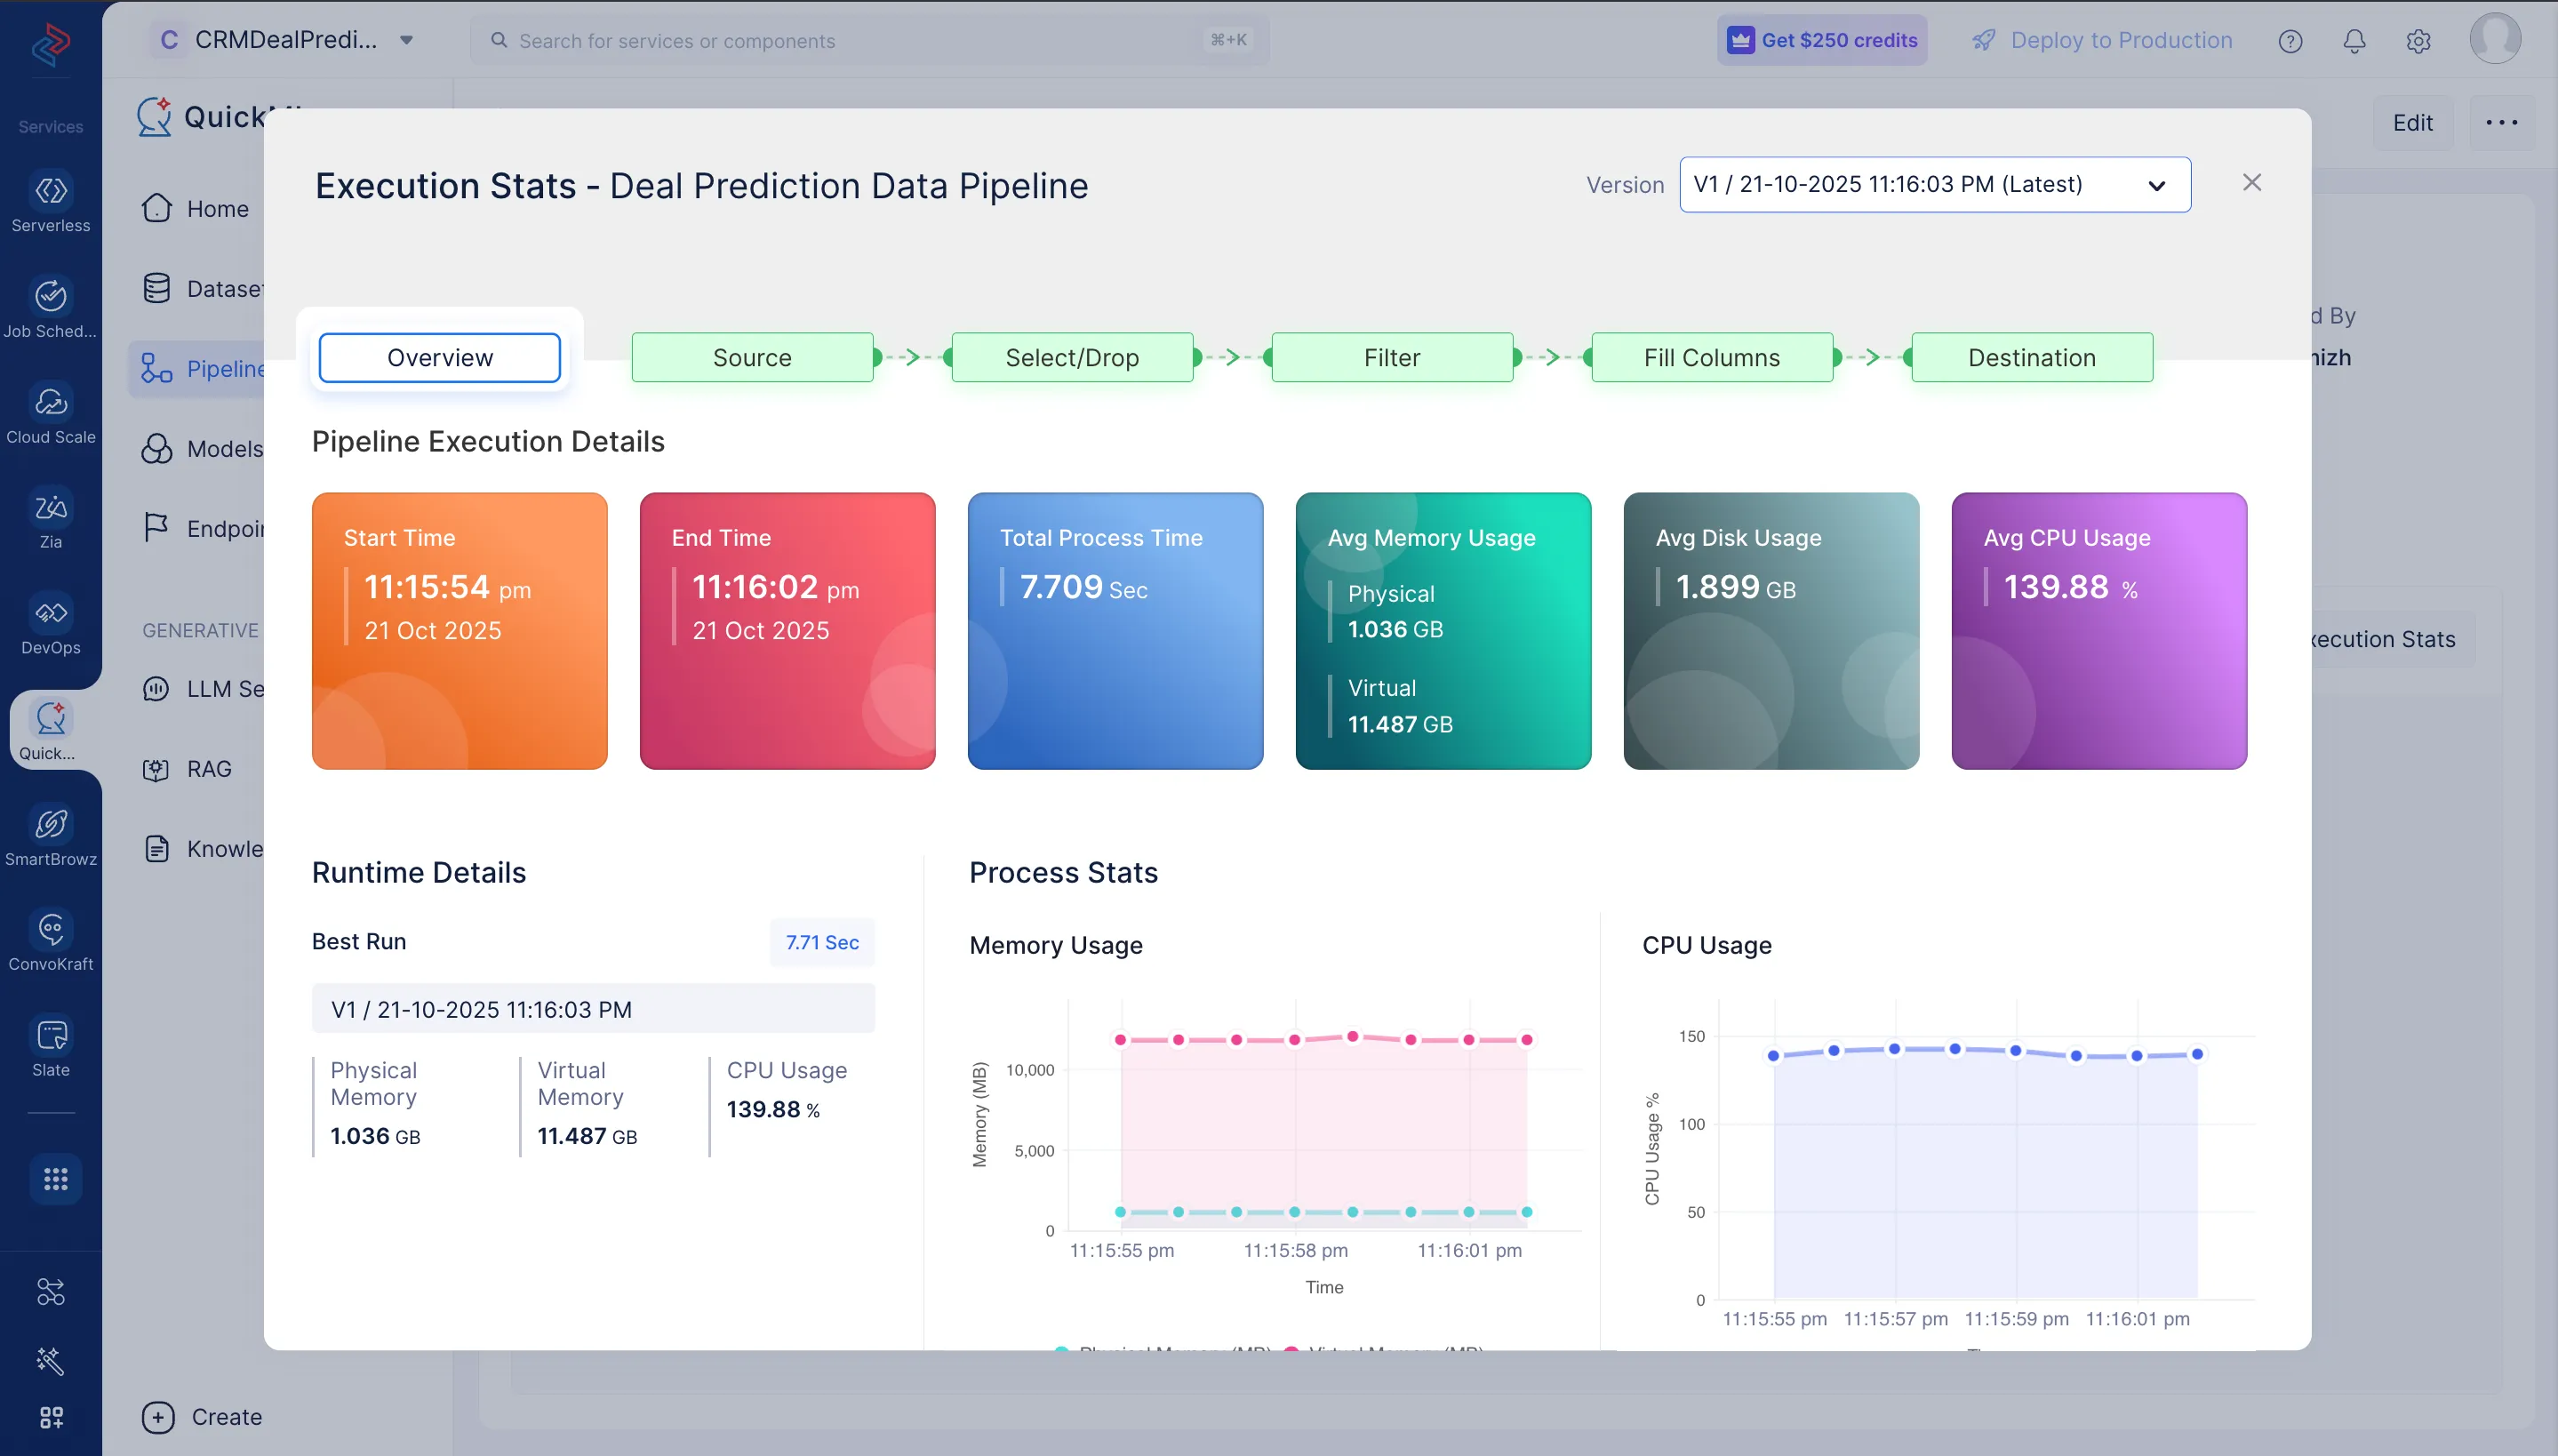Select the Overview pipeline stage toggle
Viewport: 2558px width, 1456px height.
439,357
